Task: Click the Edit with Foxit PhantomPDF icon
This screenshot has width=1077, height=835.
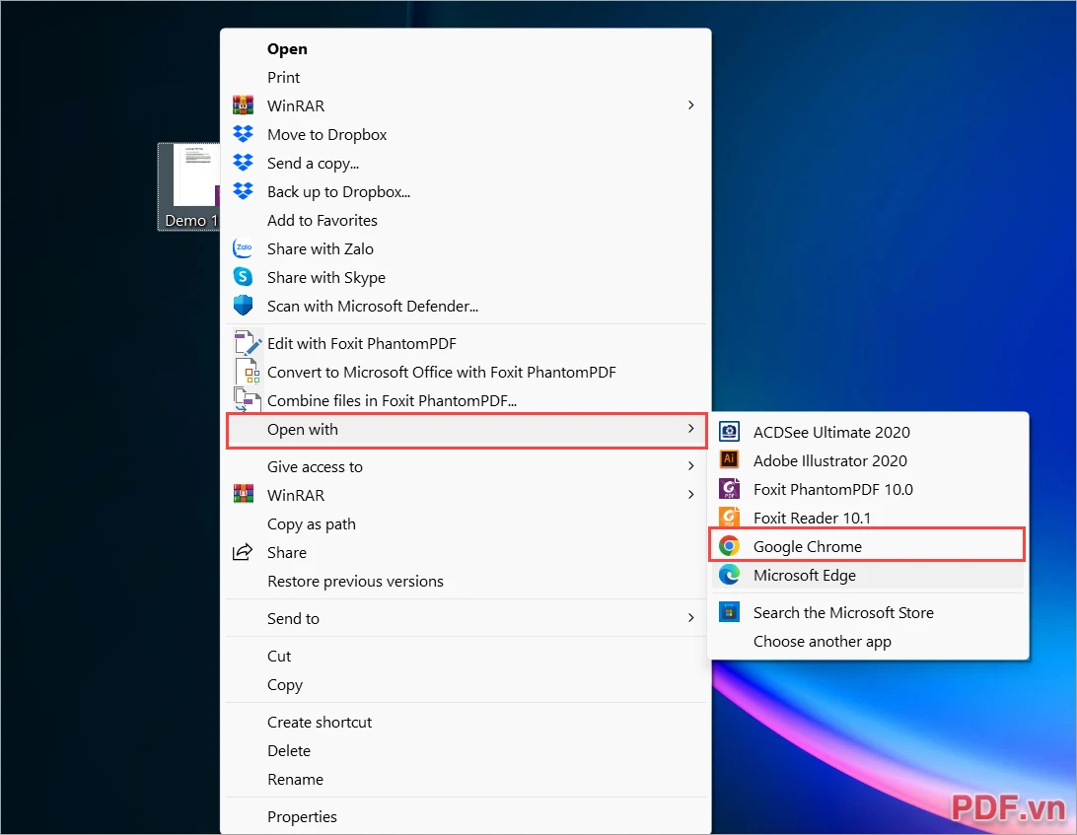Action: [248, 343]
